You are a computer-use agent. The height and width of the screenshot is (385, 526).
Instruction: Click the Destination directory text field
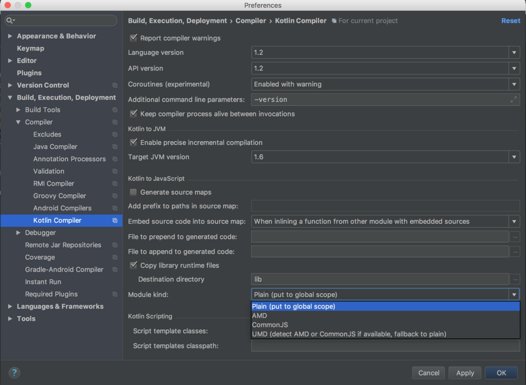380,279
